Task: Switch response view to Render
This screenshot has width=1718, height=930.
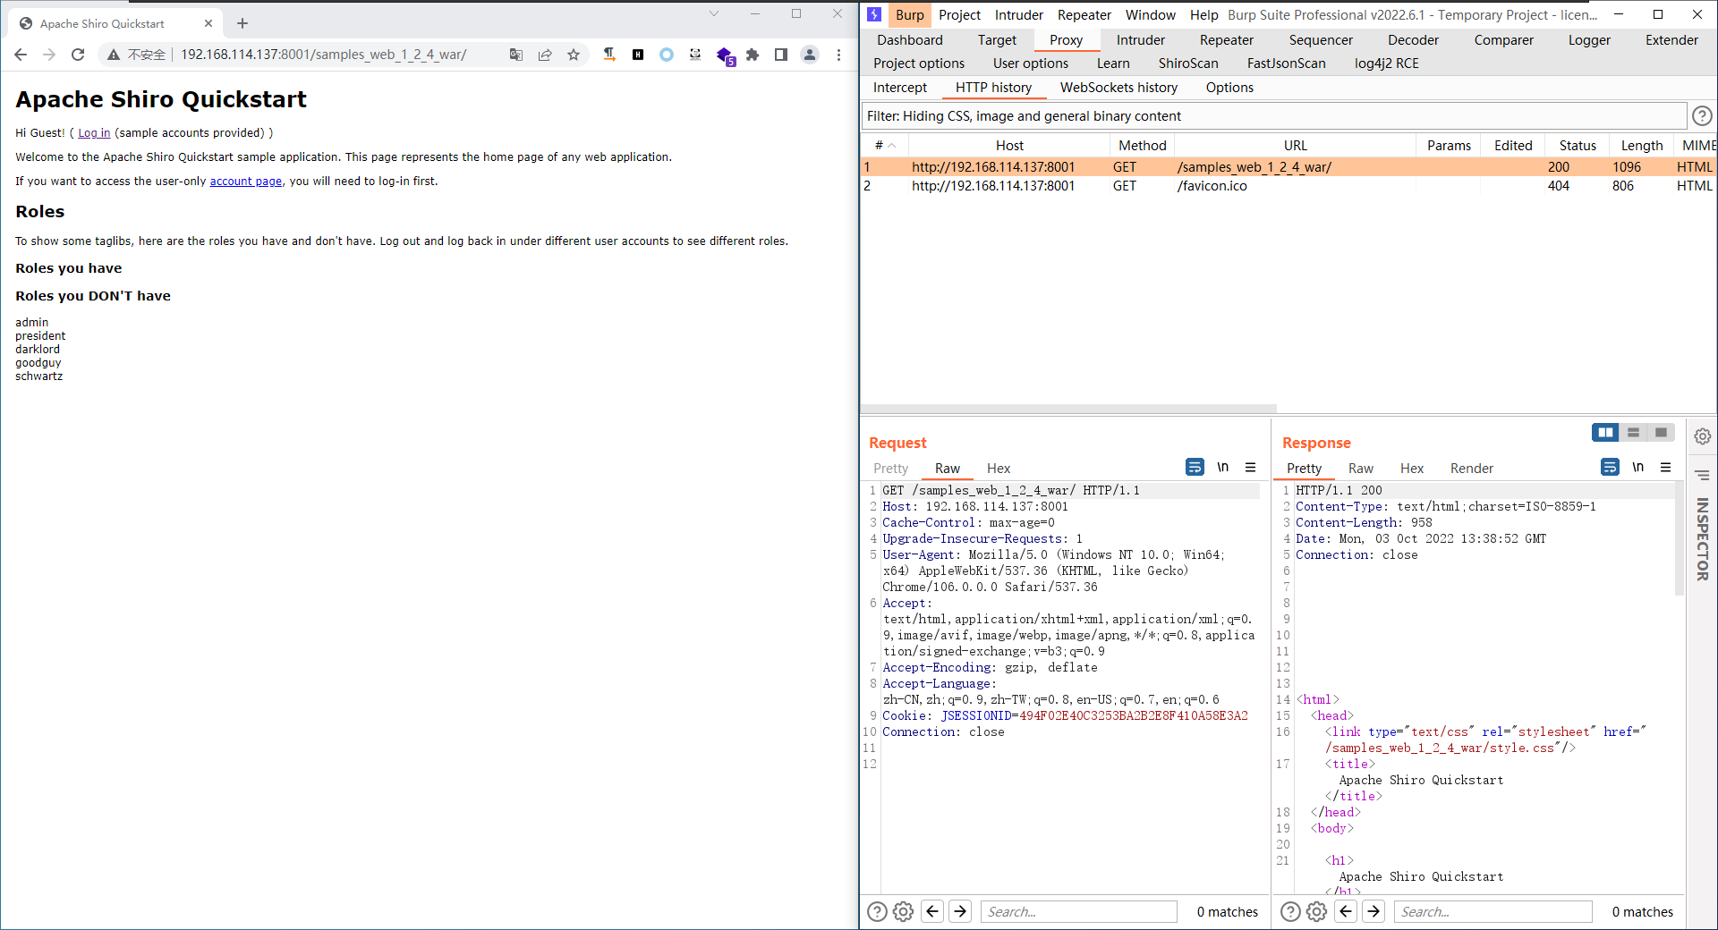Action: coord(1472,468)
